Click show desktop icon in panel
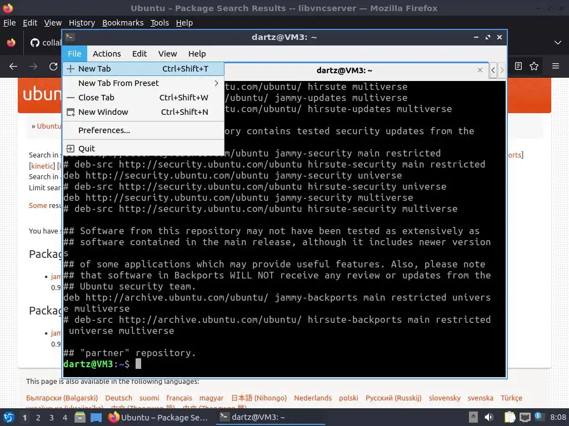569x426 pixels. click(96, 417)
